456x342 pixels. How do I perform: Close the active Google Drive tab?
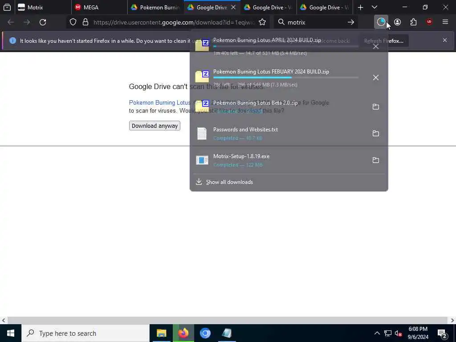pyautogui.click(x=233, y=8)
